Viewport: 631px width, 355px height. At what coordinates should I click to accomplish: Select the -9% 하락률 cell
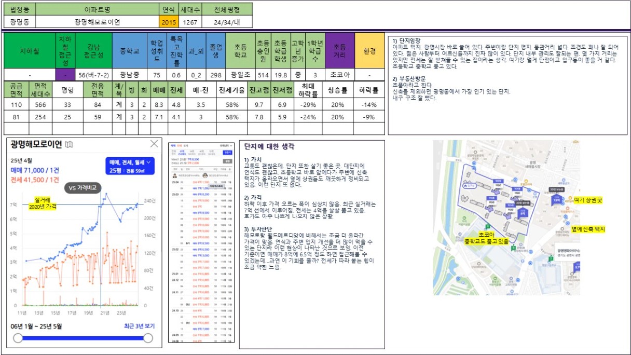pos(369,117)
